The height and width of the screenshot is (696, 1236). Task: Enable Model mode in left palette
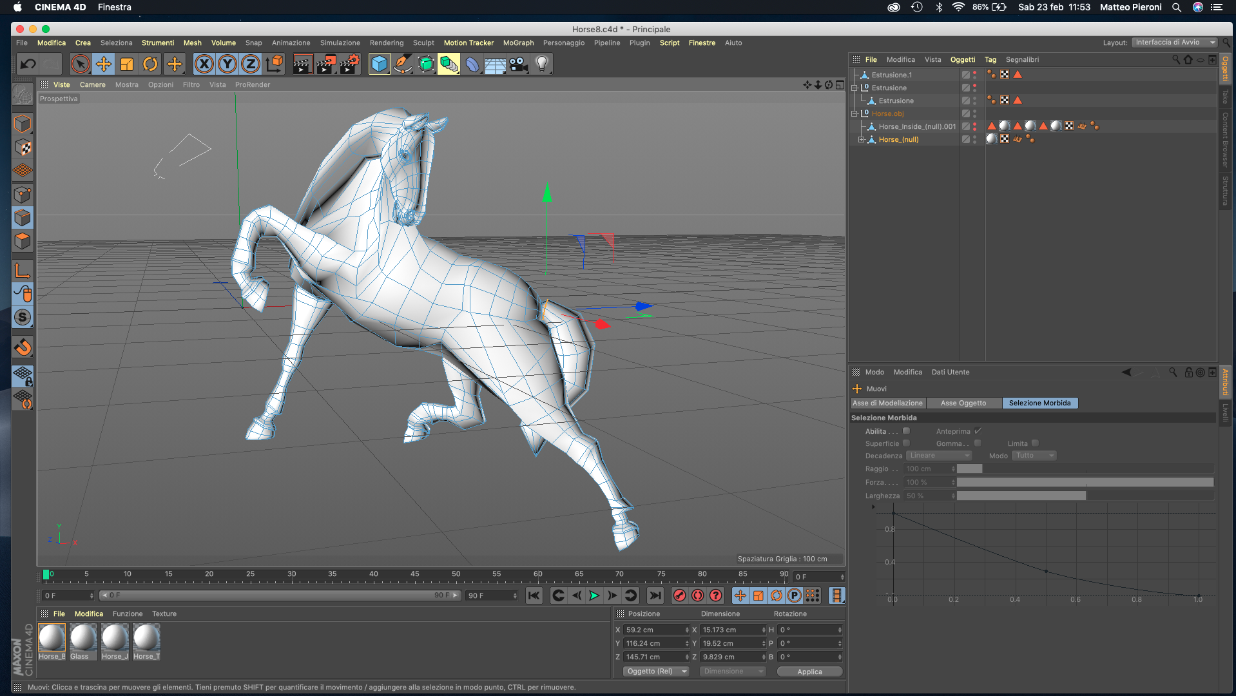click(23, 124)
